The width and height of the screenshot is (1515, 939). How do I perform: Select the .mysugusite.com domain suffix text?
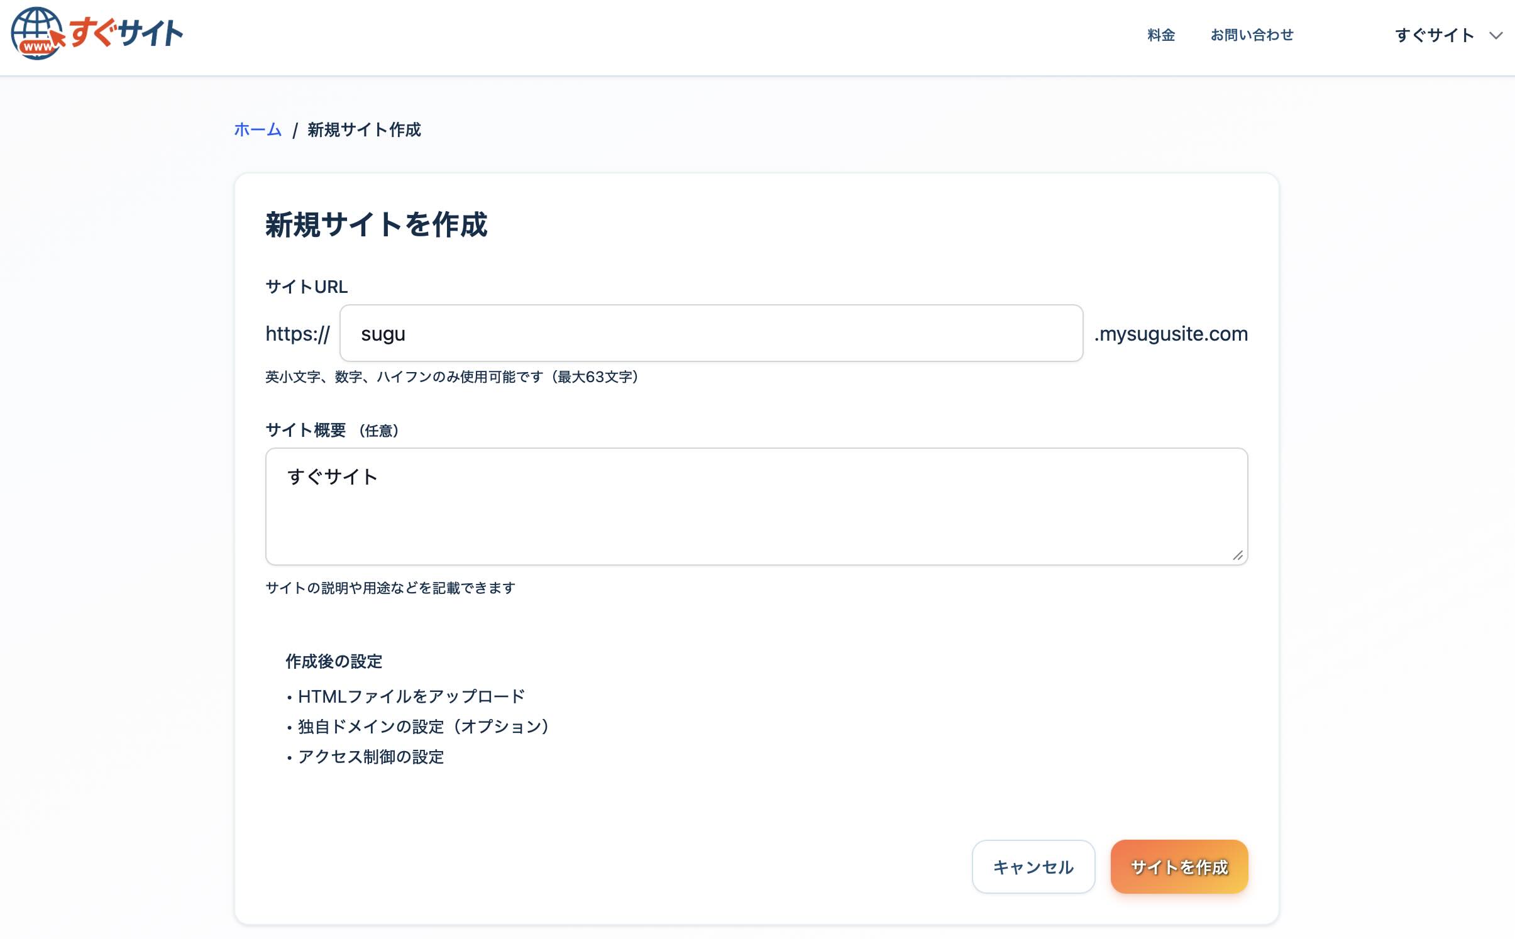(x=1170, y=334)
